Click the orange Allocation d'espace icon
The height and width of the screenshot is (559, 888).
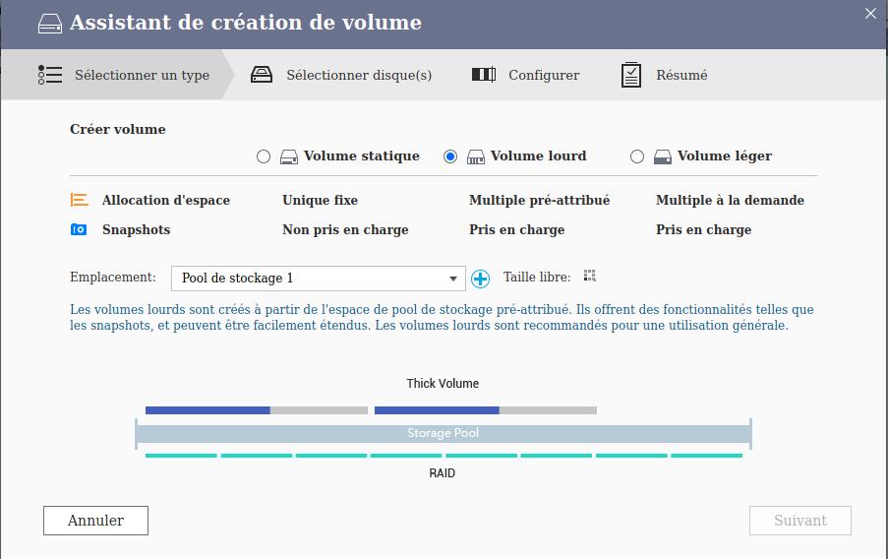click(80, 200)
